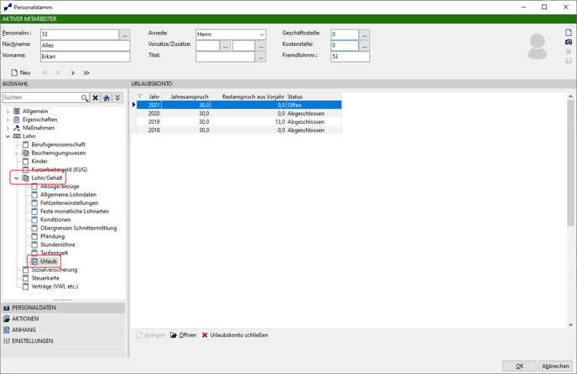This screenshot has width=577, height=374.
Task: Sort by the Status column header
Action: [314, 96]
